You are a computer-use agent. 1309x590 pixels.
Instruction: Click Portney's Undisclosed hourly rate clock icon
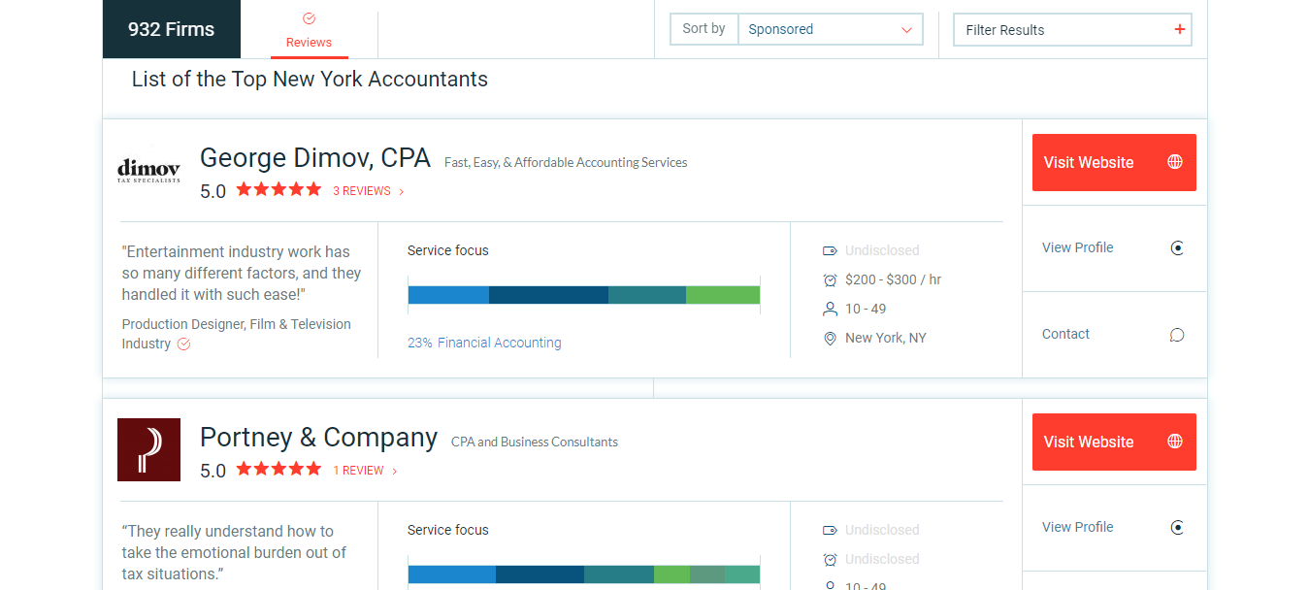(x=830, y=559)
